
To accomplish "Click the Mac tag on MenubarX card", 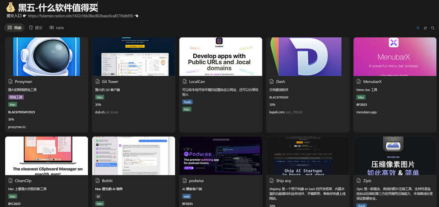I will 361,97.
